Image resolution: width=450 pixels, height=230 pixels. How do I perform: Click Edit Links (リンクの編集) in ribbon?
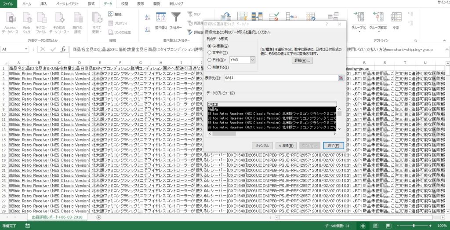[120, 33]
